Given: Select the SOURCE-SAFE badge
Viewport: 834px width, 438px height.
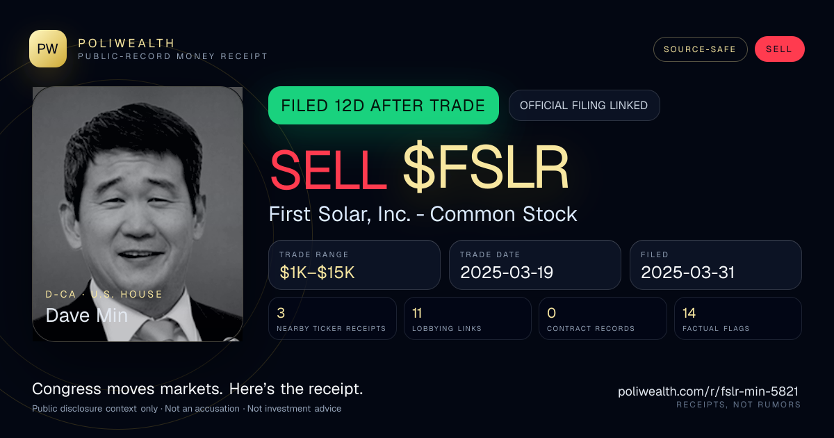Looking at the screenshot, I should [700, 49].
